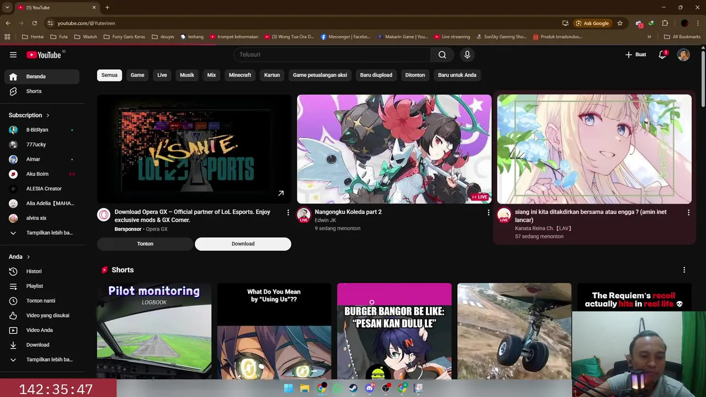The width and height of the screenshot is (706, 397).
Task: Select the Kartun filter chip
Action: click(272, 75)
